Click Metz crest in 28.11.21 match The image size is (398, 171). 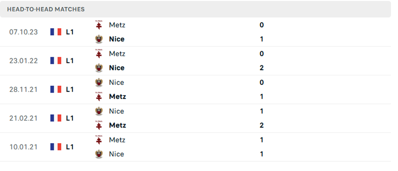tap(99, 97)
